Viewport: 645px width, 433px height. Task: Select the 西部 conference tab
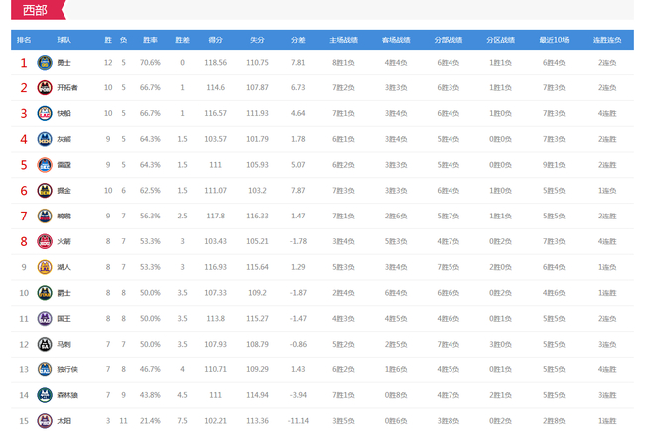(38, 10)
